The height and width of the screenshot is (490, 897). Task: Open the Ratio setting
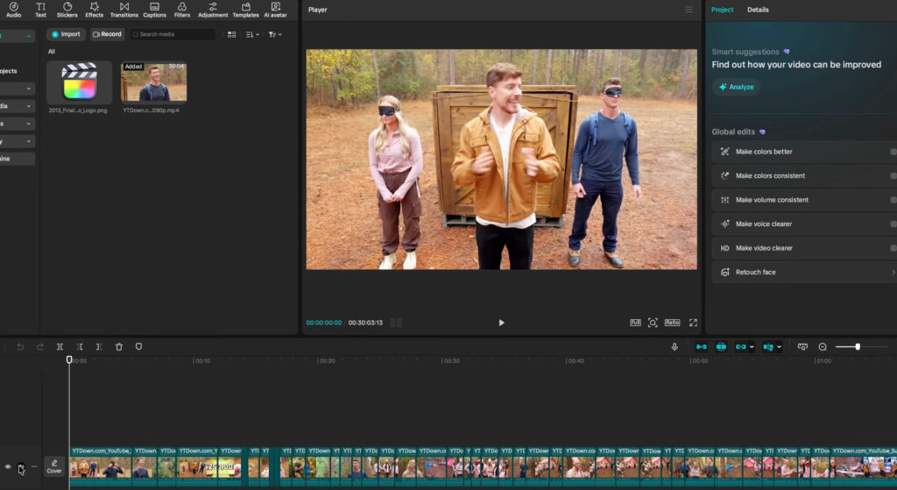point(672,323)
